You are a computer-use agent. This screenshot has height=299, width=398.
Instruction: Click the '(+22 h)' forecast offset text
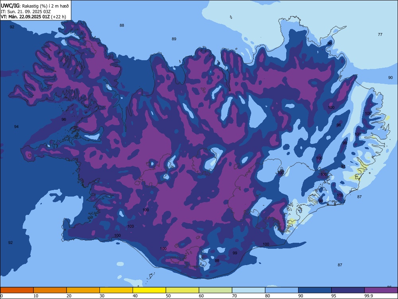click(59, 17)
